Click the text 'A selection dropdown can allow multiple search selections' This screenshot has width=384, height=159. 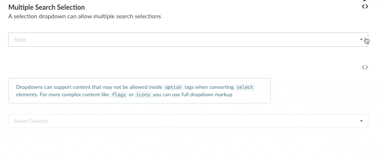(84, 16)
